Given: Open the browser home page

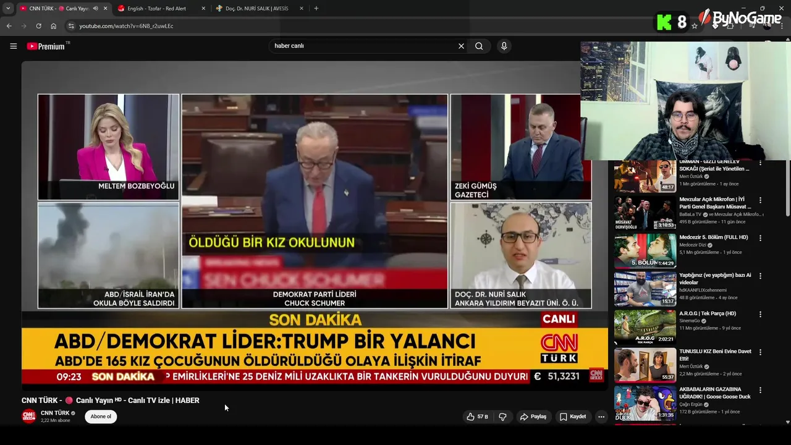Looking at the screenshot, I should coord(53,26).
